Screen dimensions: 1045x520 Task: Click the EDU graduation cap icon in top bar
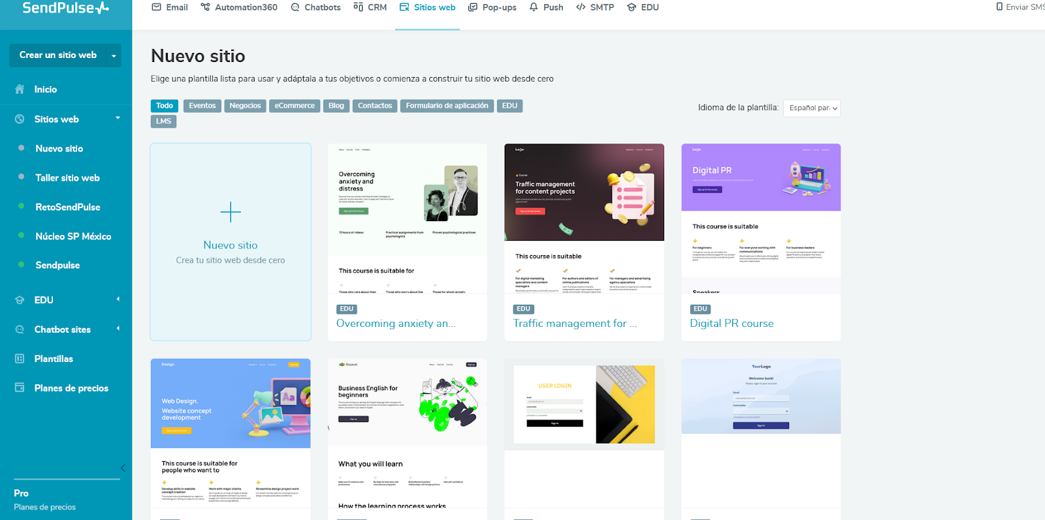[632, 7]
